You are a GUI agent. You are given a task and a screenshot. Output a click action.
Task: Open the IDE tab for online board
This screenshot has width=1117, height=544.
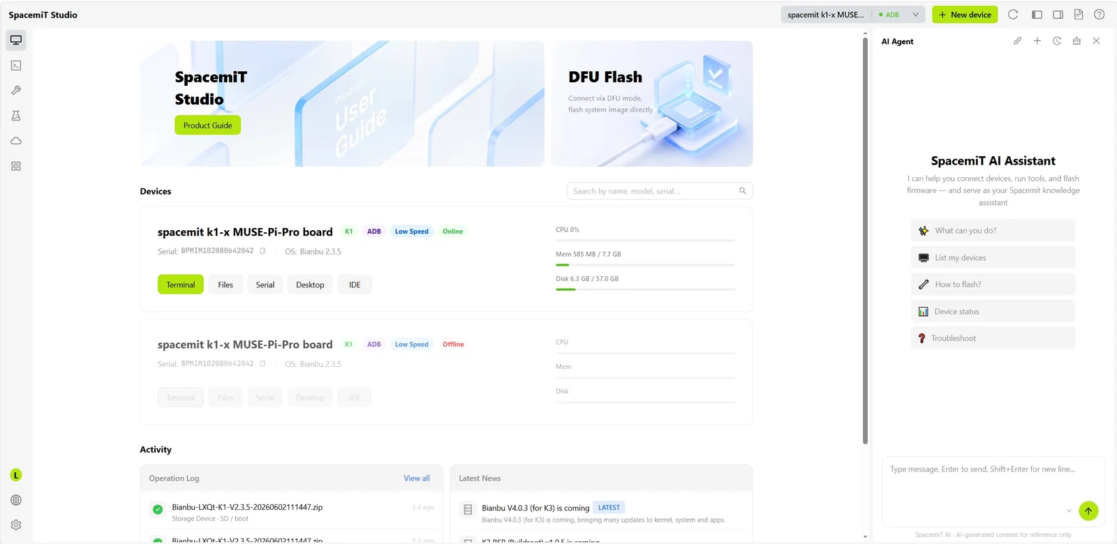(x=355, y=285)
